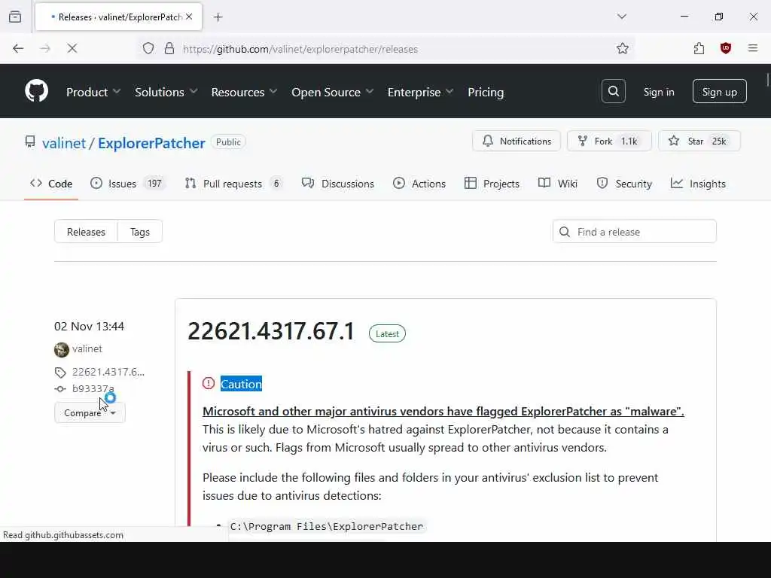This screenshot has height=578, width=771.
Task: Expand the Solutions menu
Action: (x=166, y=92)
